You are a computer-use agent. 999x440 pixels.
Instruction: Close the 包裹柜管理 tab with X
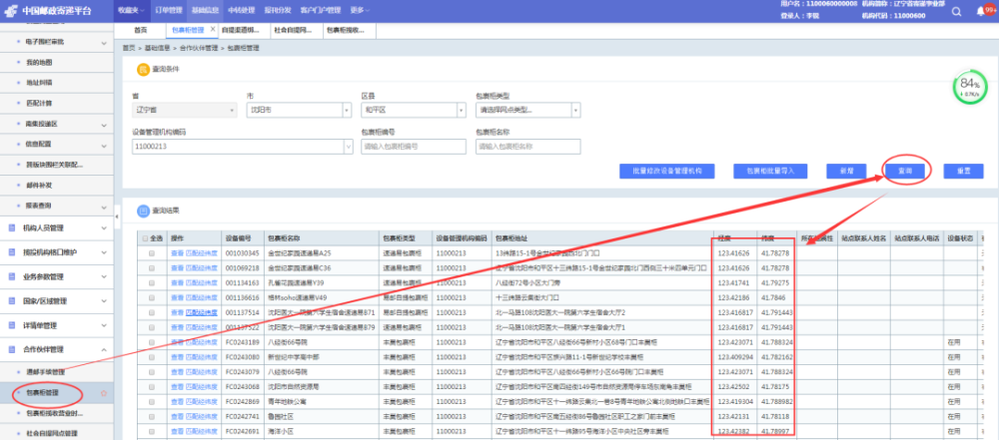[x=213, y=29]
